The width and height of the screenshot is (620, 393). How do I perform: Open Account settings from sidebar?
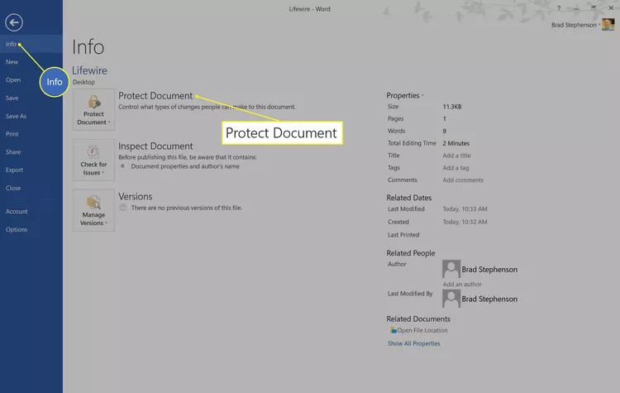31,211
